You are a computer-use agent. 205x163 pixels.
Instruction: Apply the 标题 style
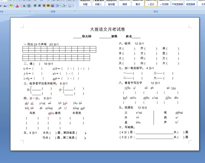(x=85, y=3)
